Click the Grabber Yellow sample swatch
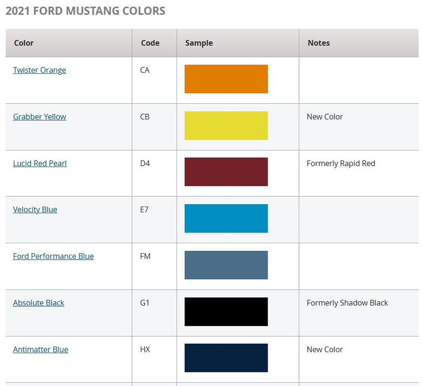Image resolution: width=423 pixels, height=386 pixels. pos(226,125)
